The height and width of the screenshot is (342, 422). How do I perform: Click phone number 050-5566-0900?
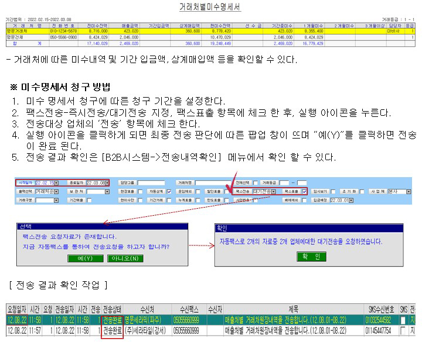(63, 37)
